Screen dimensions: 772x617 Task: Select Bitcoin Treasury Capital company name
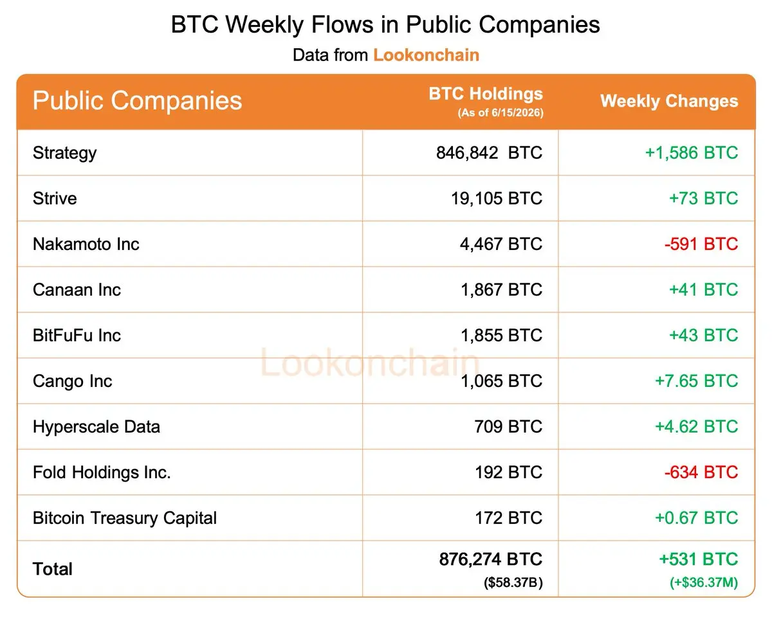tap(125, 518)
